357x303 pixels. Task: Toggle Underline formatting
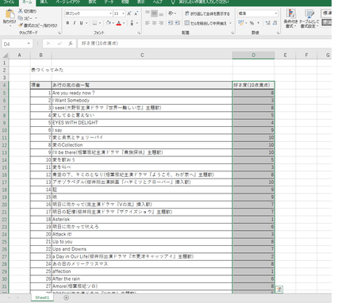(81, 23)
